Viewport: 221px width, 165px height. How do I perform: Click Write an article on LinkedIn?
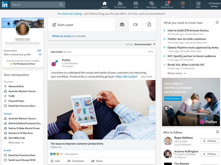coord(62,36)
